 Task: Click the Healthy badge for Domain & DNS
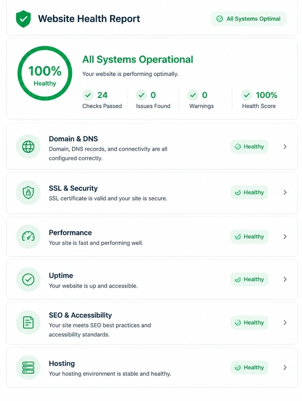pos(249,147)
